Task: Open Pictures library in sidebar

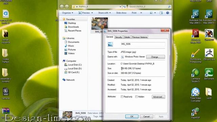Action: [70, 49]
